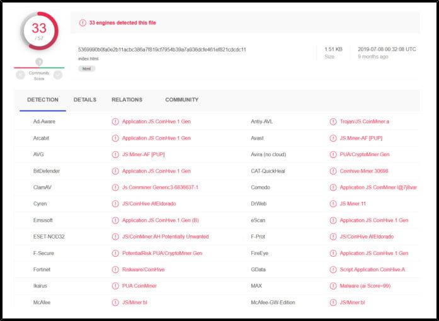Click the 1.51 KB size value
The image size is (439, 321).
coord(333,49)
